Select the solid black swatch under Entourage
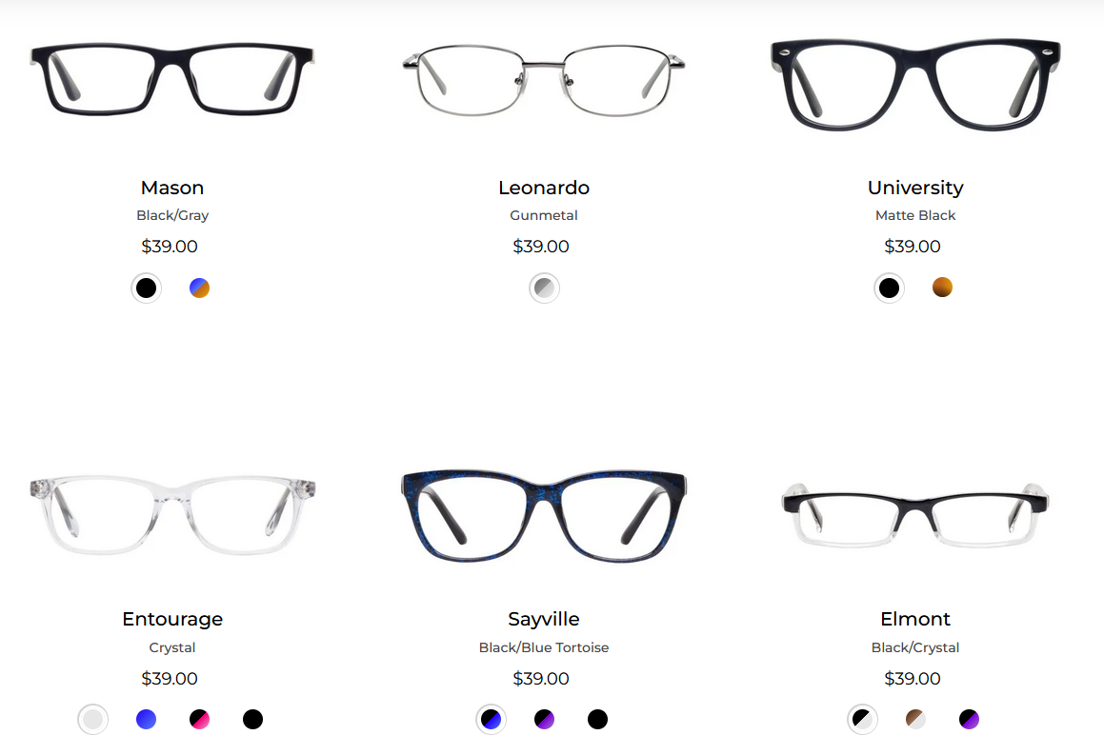The image size is (1104, 755). (x=252, y=719)
